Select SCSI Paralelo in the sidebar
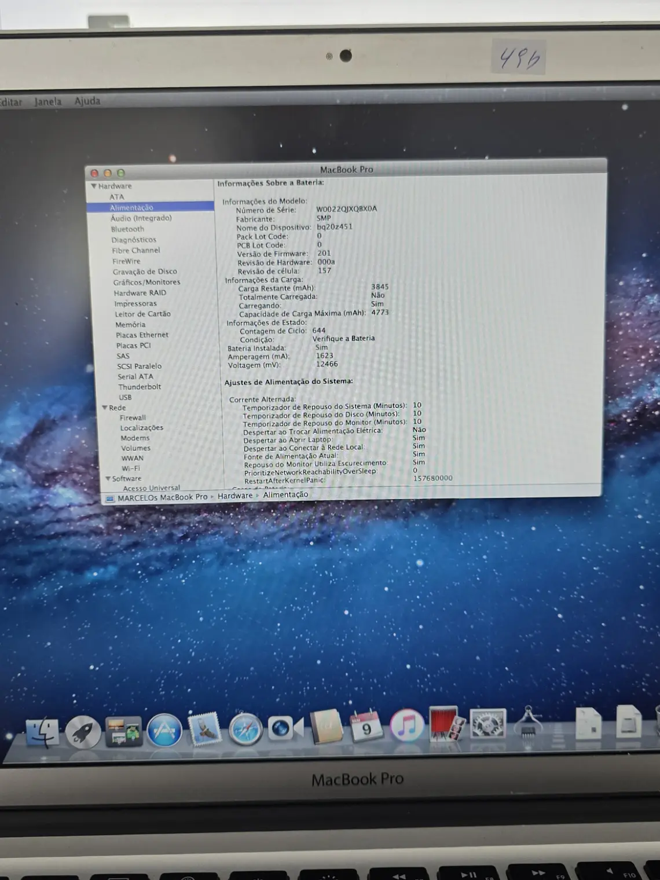 coord(140,366)
